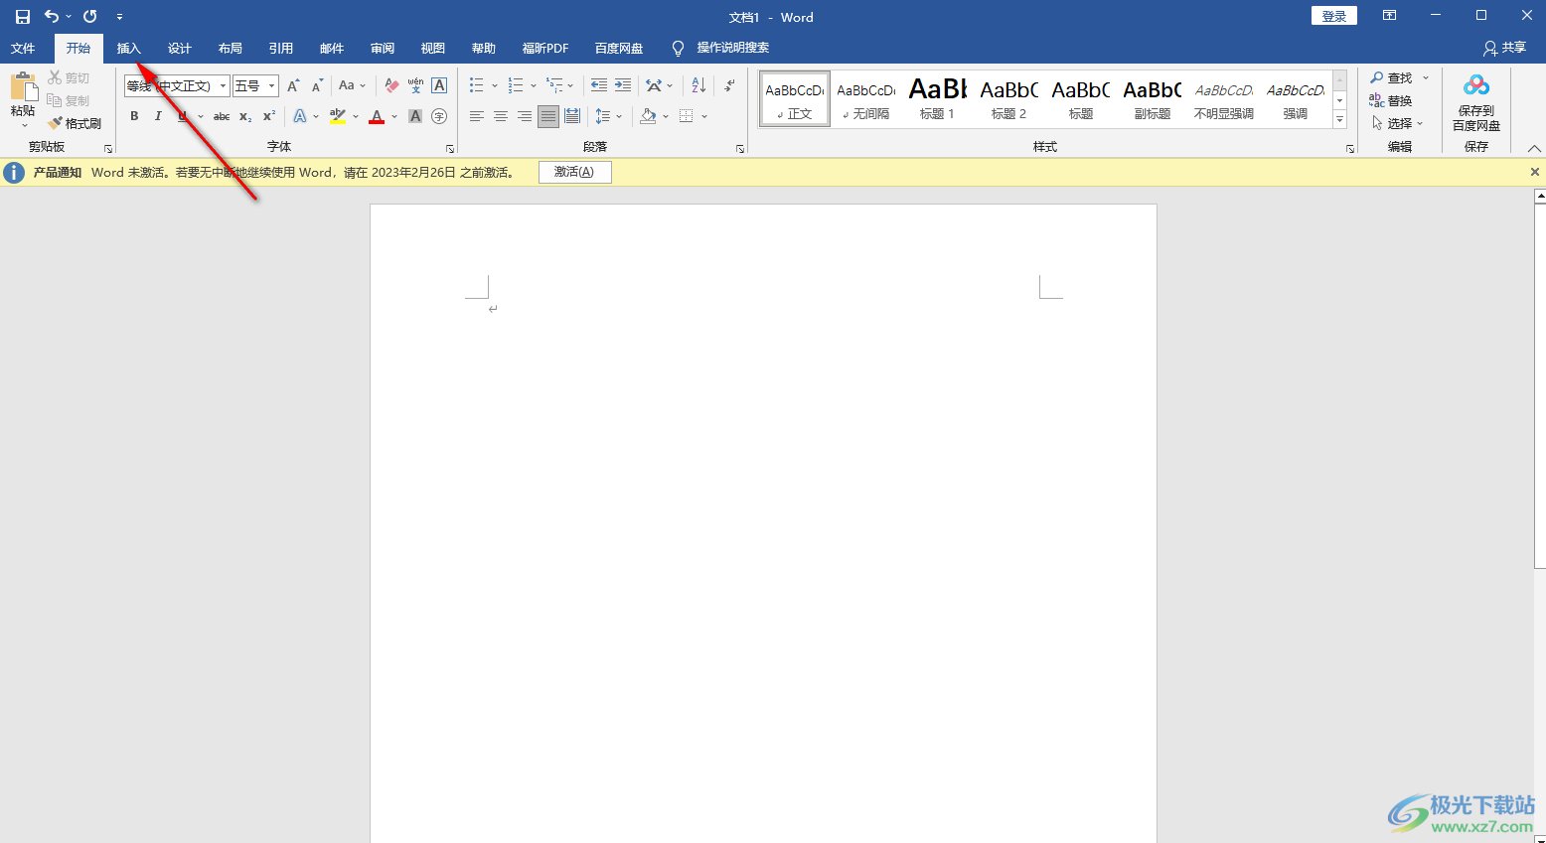Expand the highlight color dropdown arrow
The width and height of the screenshot is (1546, 843).
click(356, 116)
